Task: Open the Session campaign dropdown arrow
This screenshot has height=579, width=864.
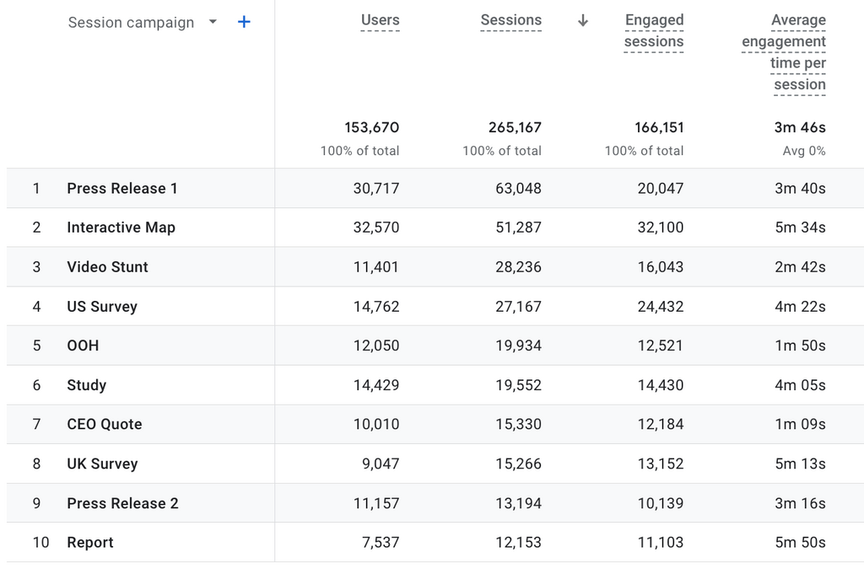Action: pos(213,22)
